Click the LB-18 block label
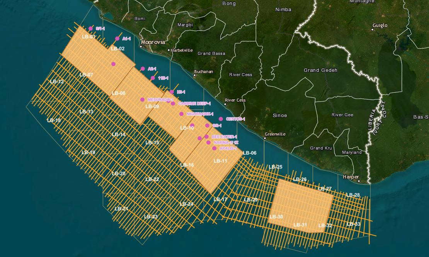This screenshot has height=257, width=429. coord(54,121)
